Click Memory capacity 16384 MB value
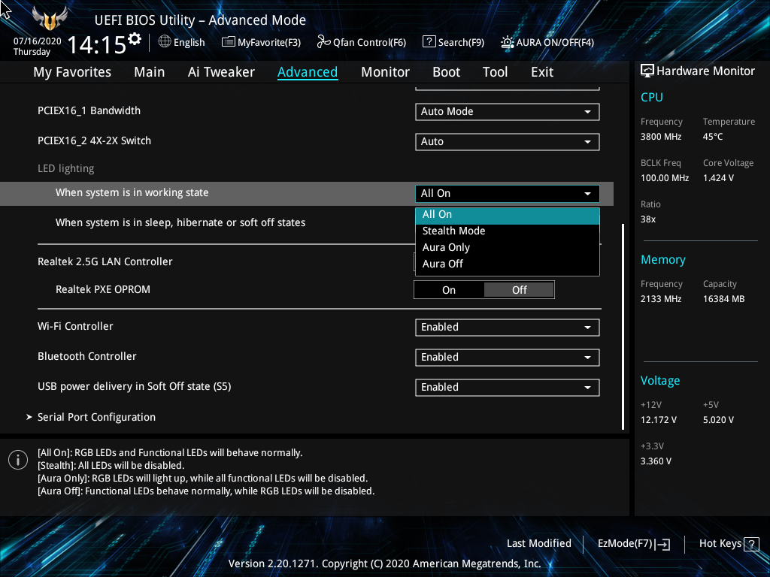The image size is (770, 577). 723,299
